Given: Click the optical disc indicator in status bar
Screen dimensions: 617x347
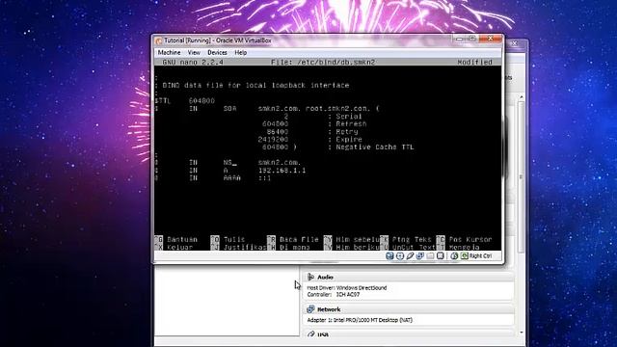Looking at the screenshot, I should 400,255.
